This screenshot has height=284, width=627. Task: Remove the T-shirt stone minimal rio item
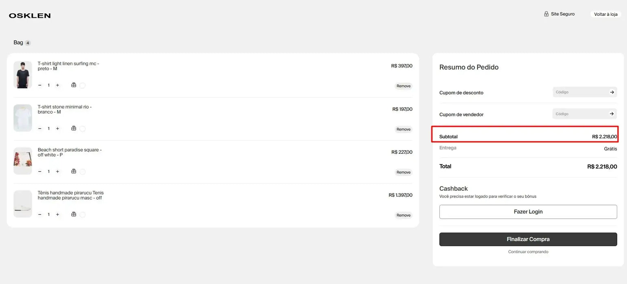[403, 129]
